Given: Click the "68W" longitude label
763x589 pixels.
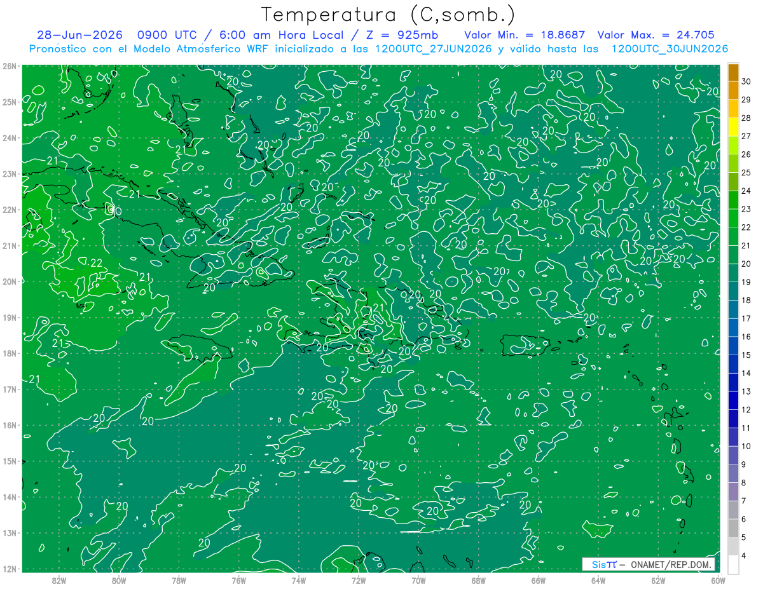Looking at the screenshot, I should click(478, 580).
